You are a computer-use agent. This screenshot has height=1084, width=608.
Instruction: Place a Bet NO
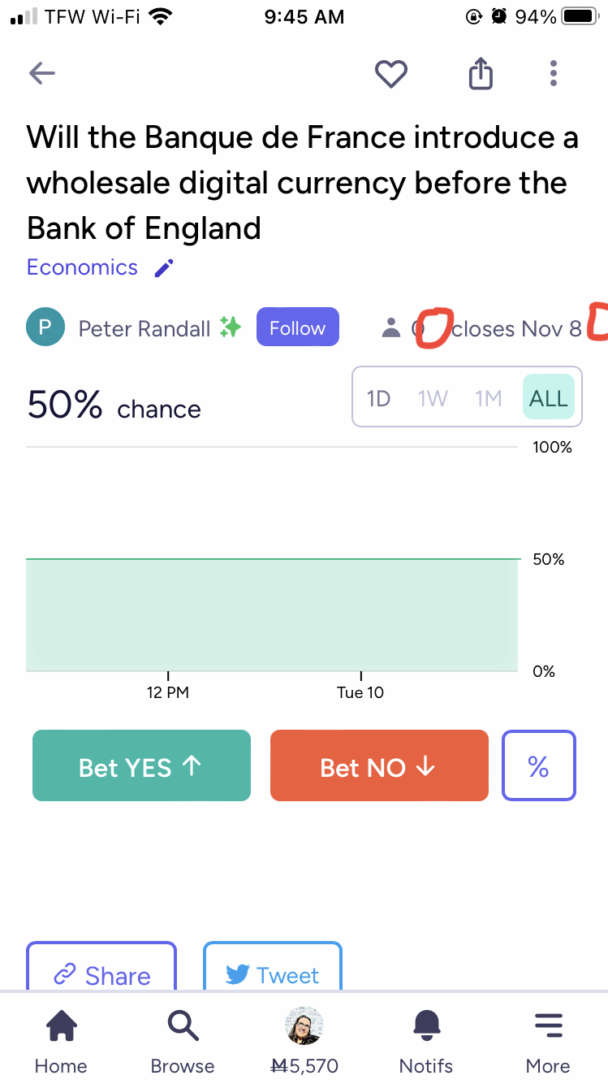[379, 765]
